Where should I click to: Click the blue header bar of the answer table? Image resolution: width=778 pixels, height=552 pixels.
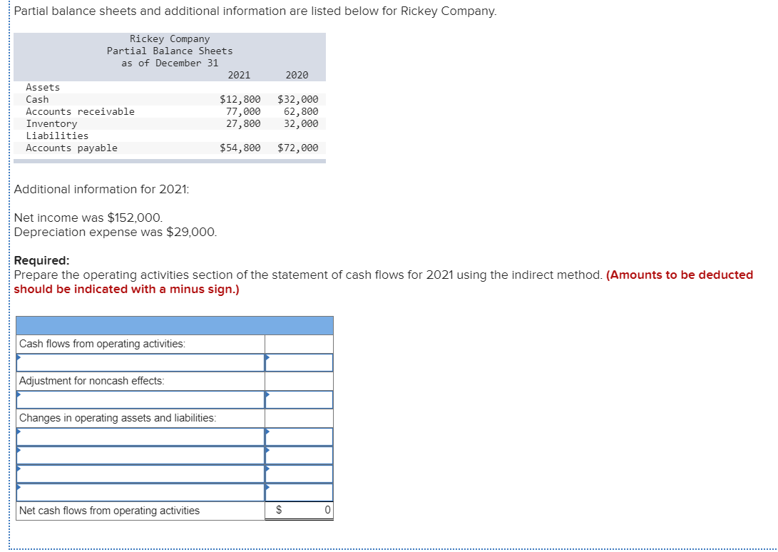174,324
